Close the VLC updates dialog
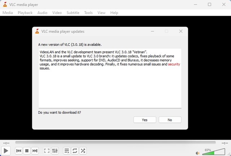Image resolution: width=231 pixels, height=156 pixels. coord(181,31)
